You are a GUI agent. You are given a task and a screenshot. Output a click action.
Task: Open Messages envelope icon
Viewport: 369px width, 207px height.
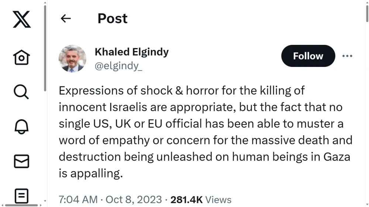point(21,162)
